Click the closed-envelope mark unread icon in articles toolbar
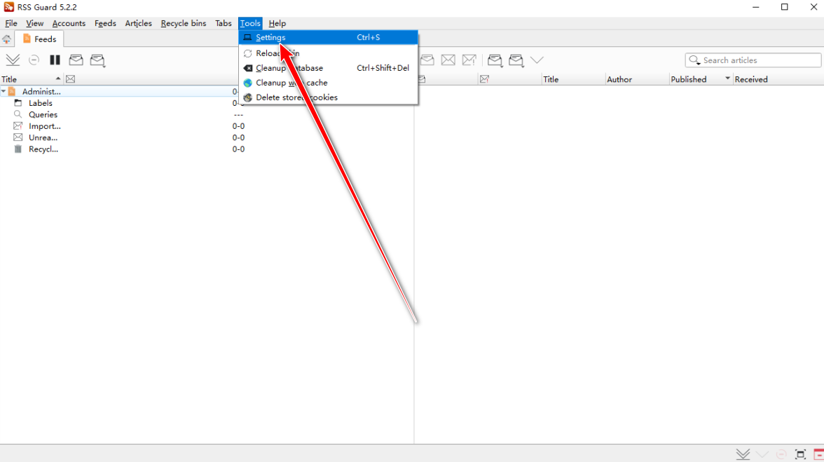The image size is (824, 462). click(x=448, y=60)
